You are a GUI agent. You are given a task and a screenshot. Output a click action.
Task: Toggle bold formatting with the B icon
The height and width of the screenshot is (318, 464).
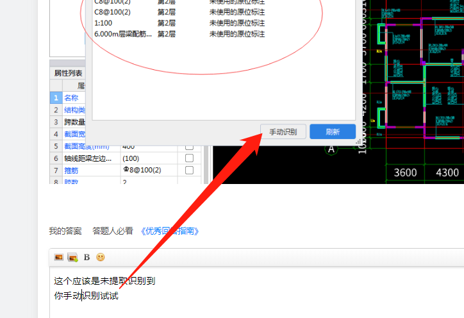click(87, 257)
